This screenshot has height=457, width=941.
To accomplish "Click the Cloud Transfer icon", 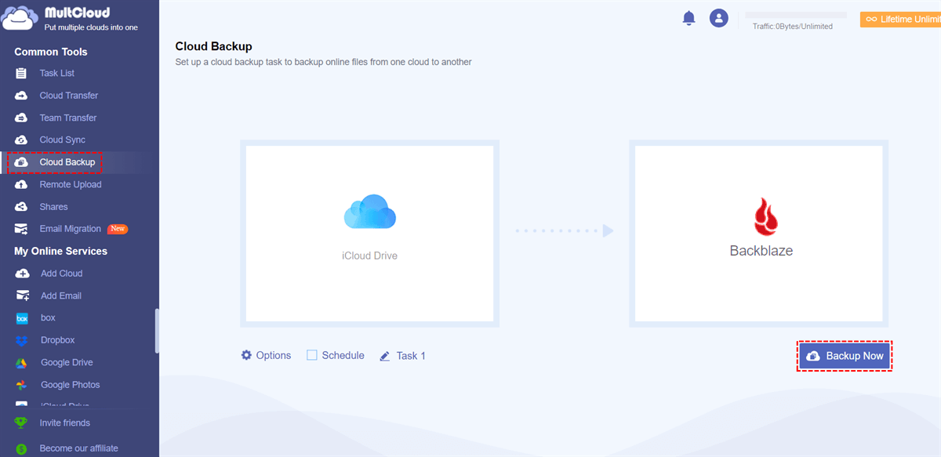I will pos(22,96).
